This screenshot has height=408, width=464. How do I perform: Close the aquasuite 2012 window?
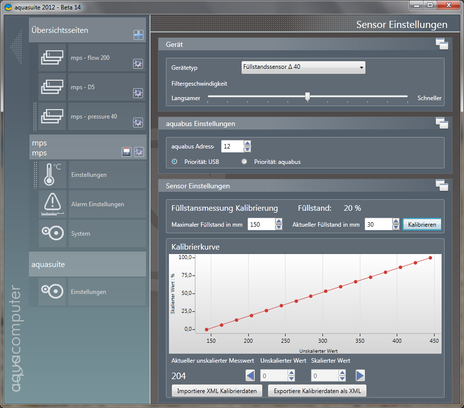tap(449, 5)
